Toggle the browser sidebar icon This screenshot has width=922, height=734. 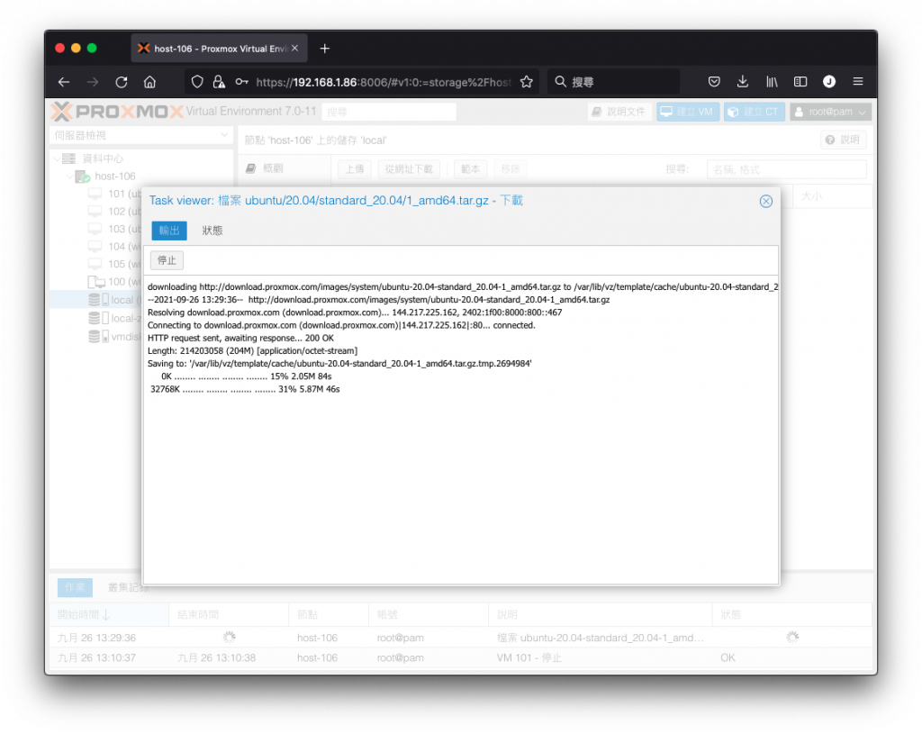point(800,82)
